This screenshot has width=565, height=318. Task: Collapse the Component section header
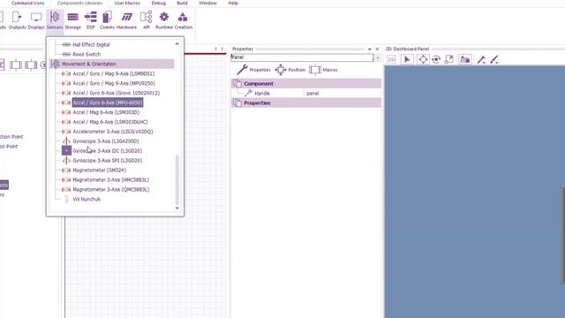[306, 84]
